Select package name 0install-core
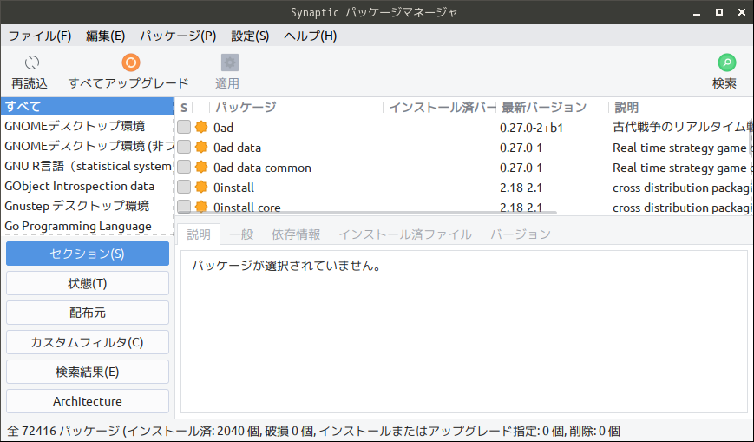This screenshot has width=754, height=442. (247, 207)
